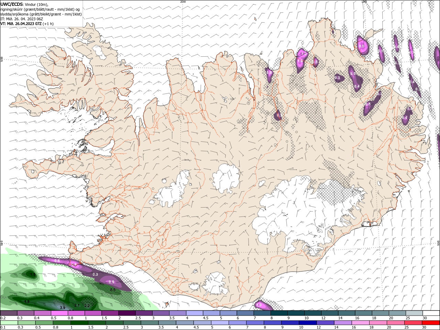Click the snow legend swatch labeled 0.5
Screen dimensions: 440x330
click(x=59, y=313)
